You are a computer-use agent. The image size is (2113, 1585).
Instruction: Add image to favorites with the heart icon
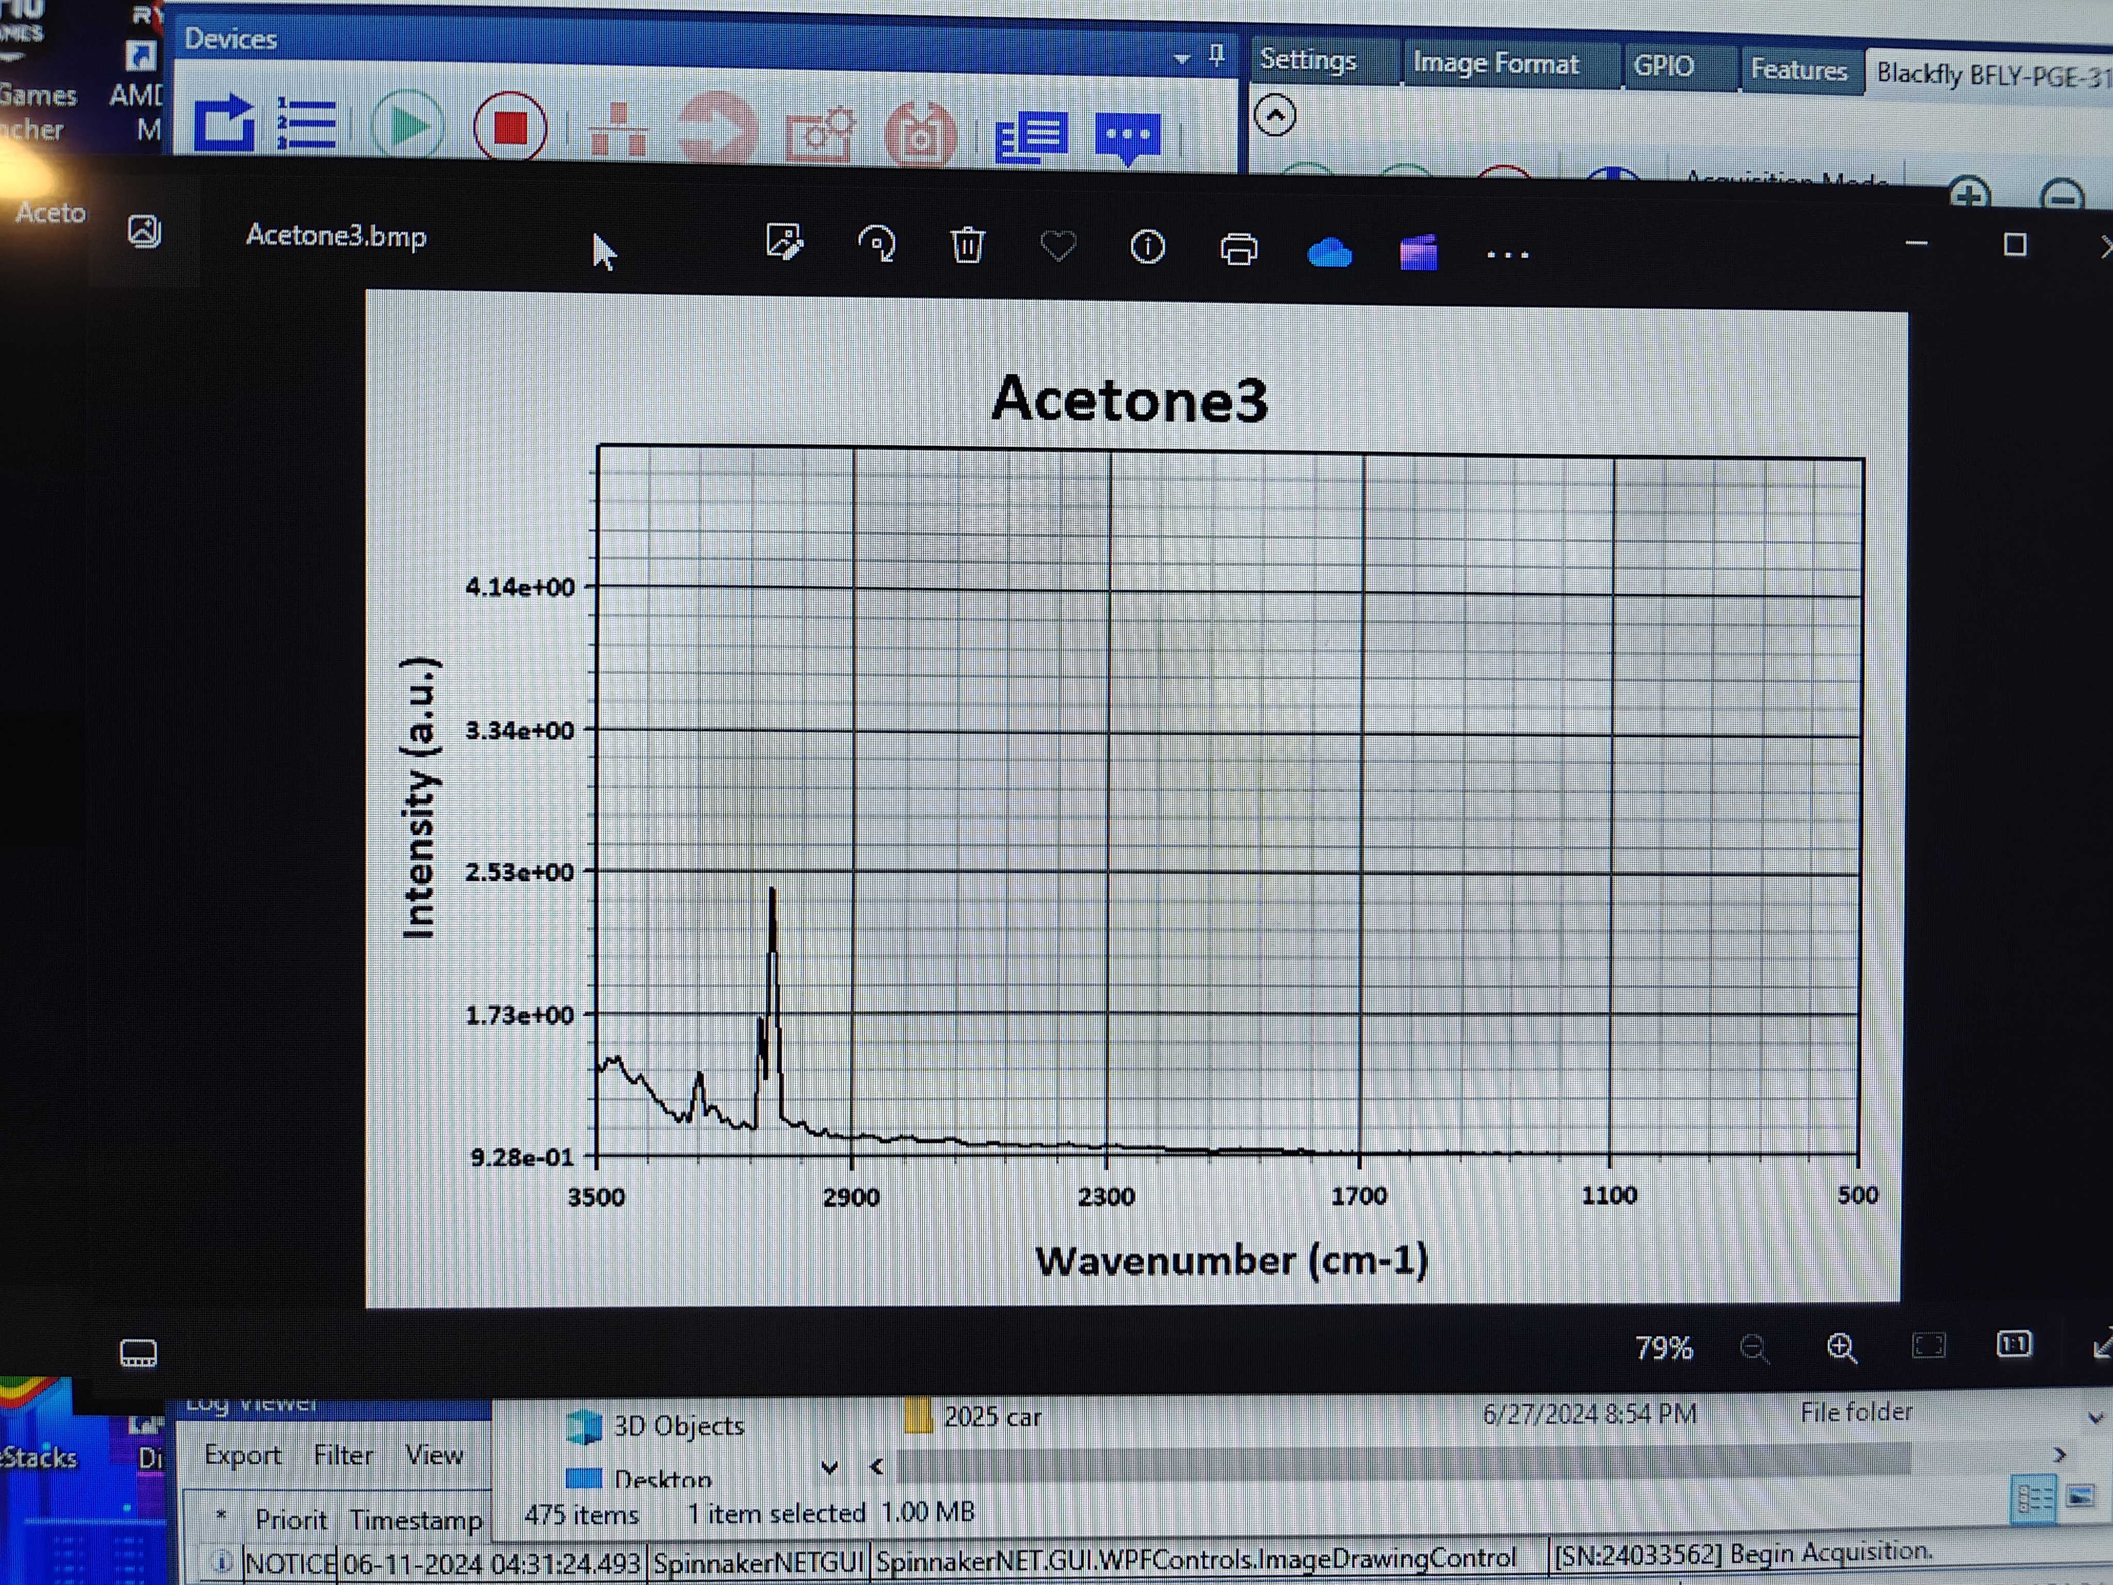(x=1058, y=248)
